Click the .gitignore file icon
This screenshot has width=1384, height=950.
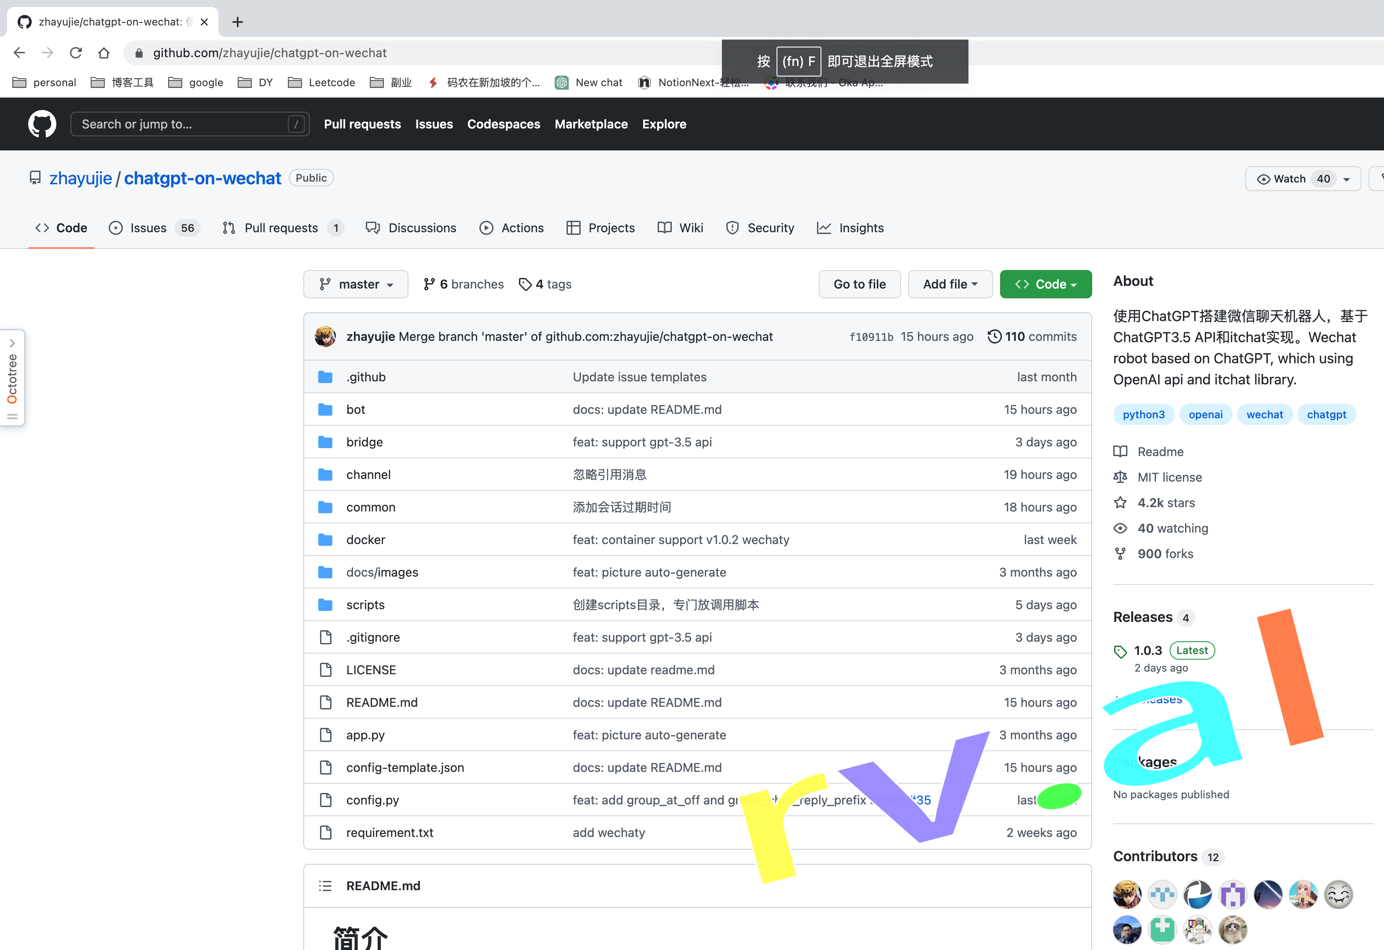[x=325, y=637]
